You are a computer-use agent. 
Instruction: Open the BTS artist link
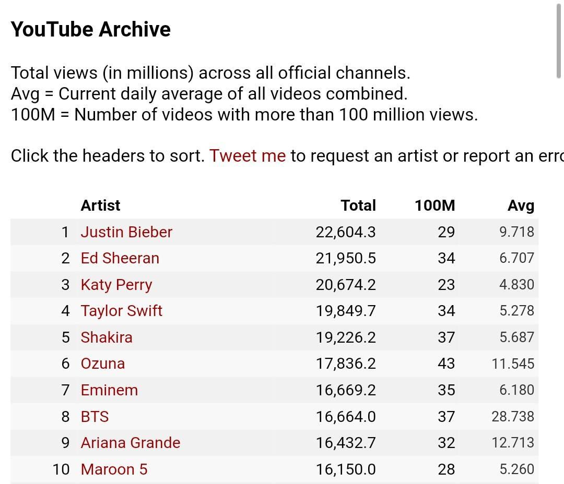point(95,417)
